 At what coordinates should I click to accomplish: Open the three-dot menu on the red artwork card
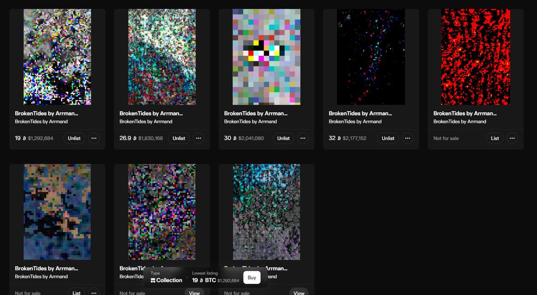(x=512, y=138)
